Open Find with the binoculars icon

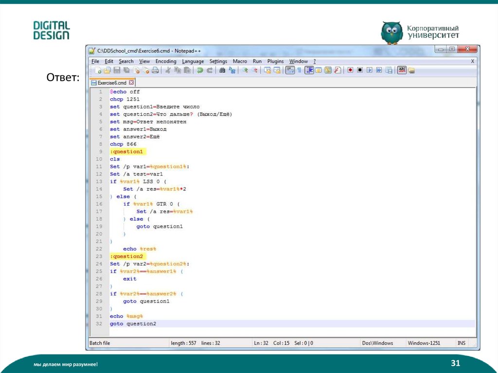tap(222, 71)
